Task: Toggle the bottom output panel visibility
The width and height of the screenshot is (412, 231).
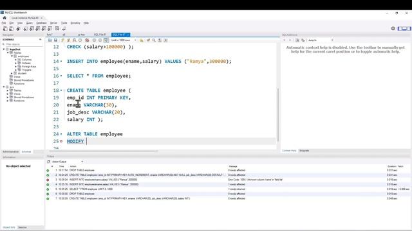Action: pos(404,28)
